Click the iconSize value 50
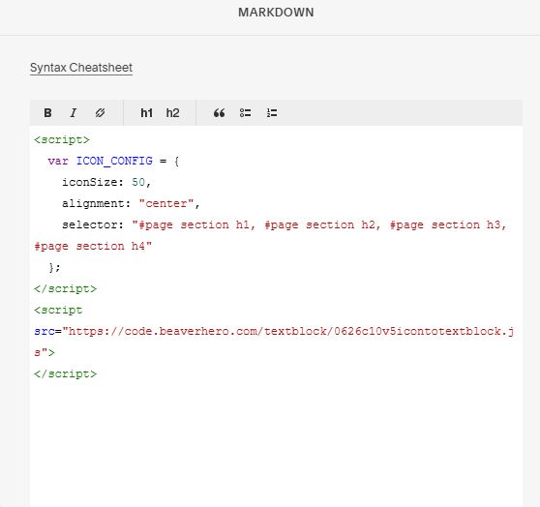540x507 pixels. coord(138,182)
